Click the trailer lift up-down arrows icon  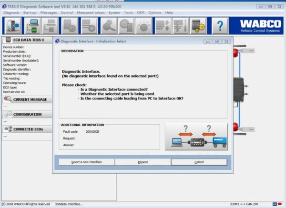point(163,26)
